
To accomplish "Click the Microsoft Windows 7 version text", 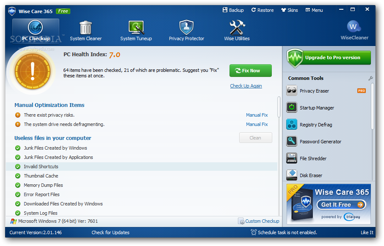I will [x=58, y=221].
